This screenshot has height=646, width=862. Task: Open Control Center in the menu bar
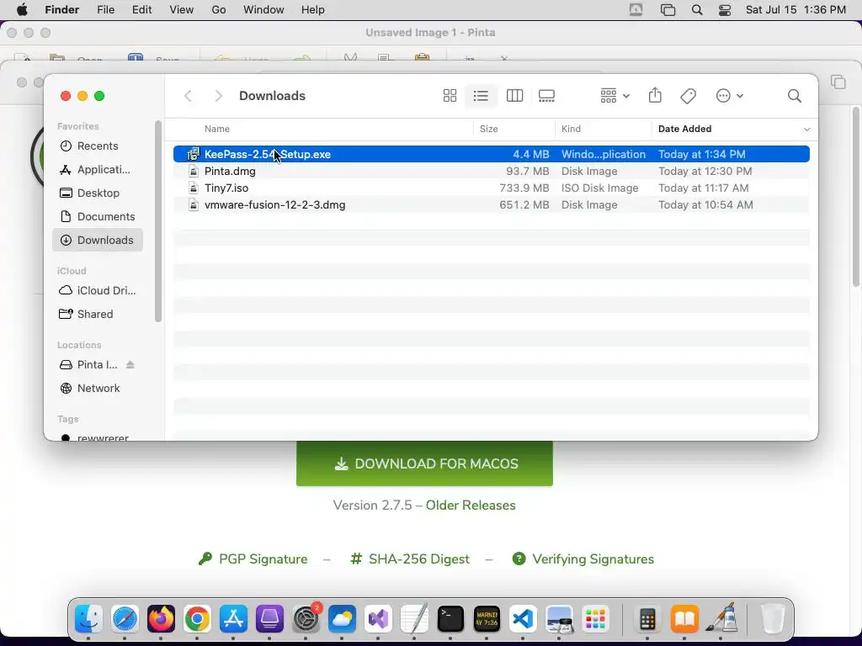click(725, 10)
